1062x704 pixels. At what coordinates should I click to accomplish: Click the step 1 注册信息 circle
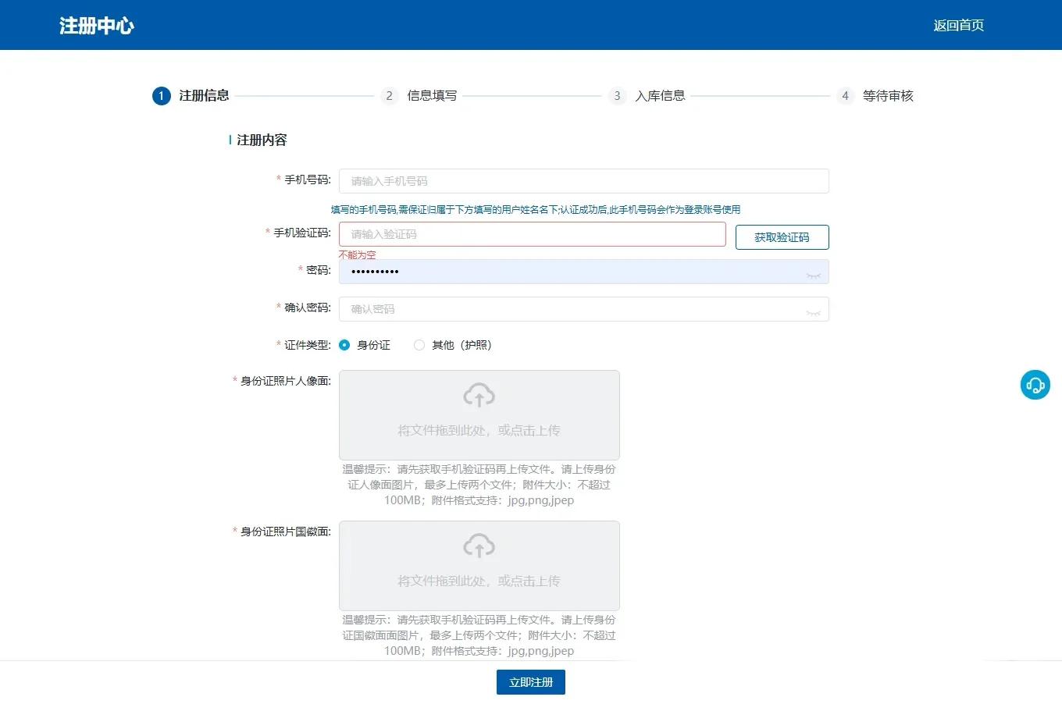(x=161, y=95)
